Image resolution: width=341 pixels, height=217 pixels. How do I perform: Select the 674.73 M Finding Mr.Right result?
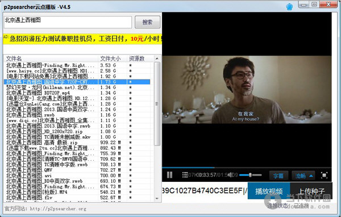click(x=77, y=186)
